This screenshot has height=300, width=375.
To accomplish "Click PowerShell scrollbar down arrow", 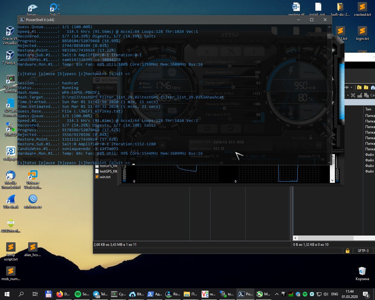I will click(x=329, y=162).
